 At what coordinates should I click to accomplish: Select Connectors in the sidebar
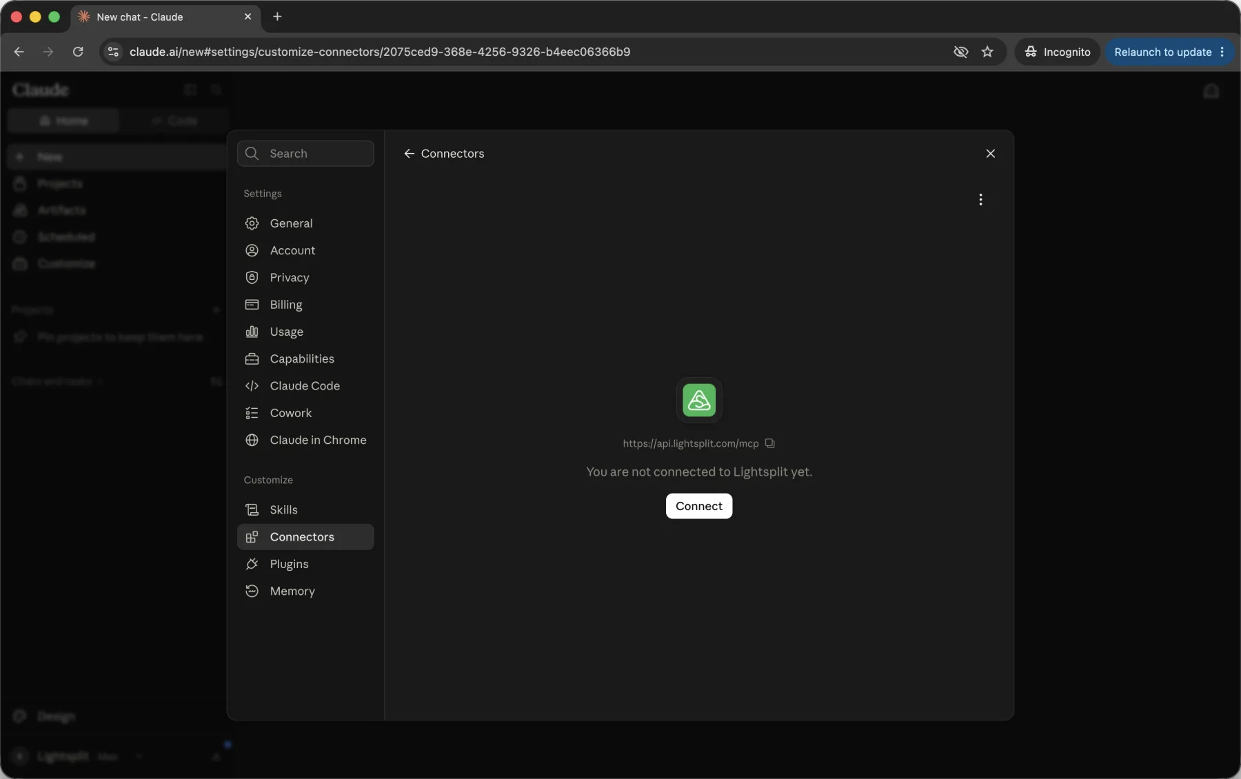pyautogui.click(x=305, y=536)
